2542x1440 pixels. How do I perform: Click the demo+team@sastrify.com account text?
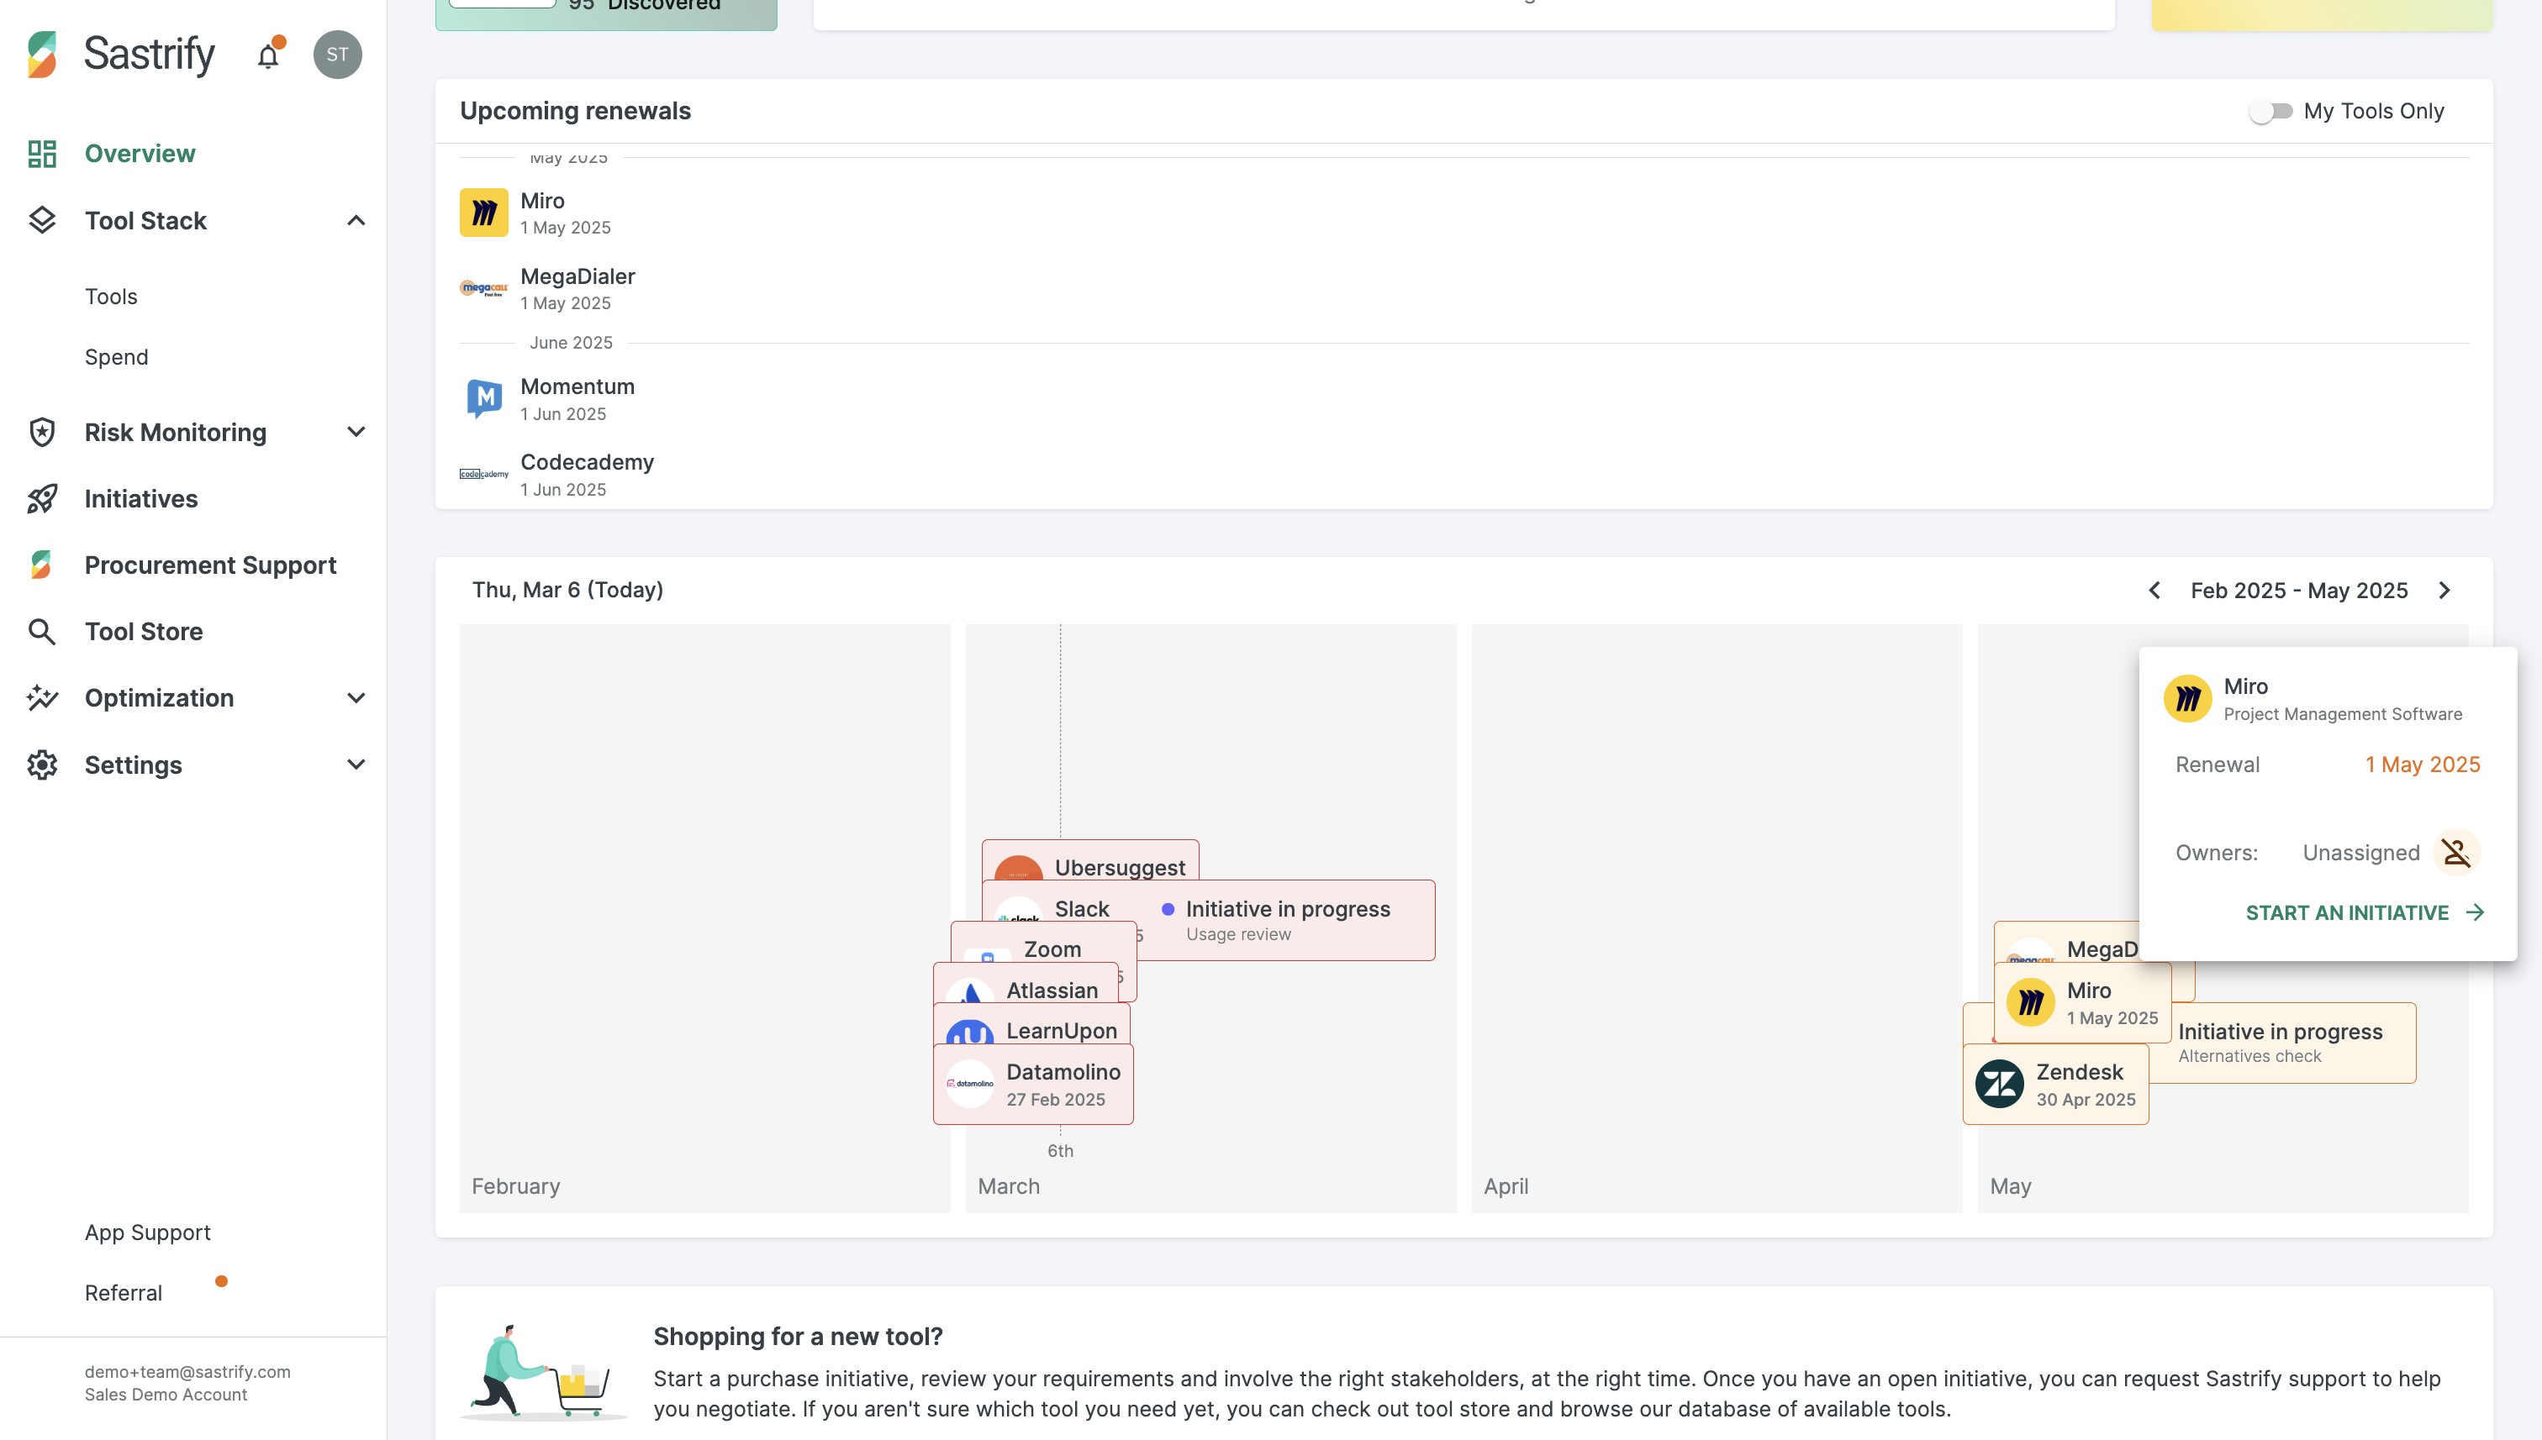pos(187,1372)
